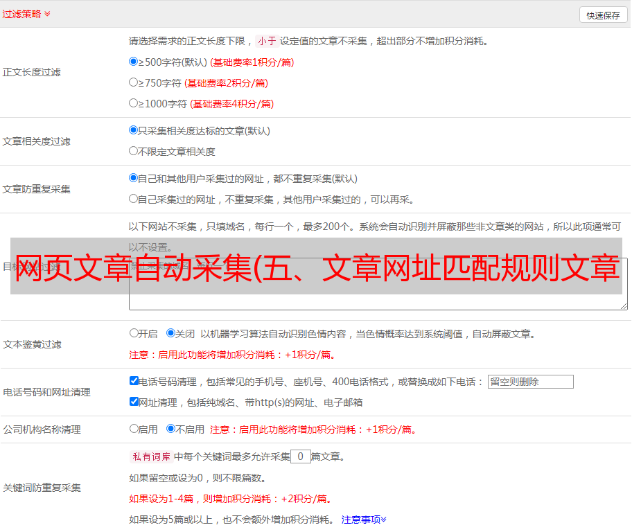Viewport: 632px width, 532px height.
Task: Click the 公司机构名称清理 row label
Action: 42,429
